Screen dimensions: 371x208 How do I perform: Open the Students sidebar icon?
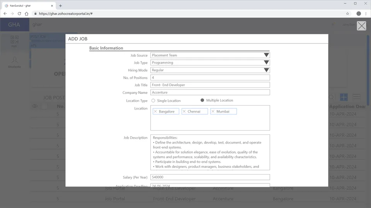click(x=14, y=62)
